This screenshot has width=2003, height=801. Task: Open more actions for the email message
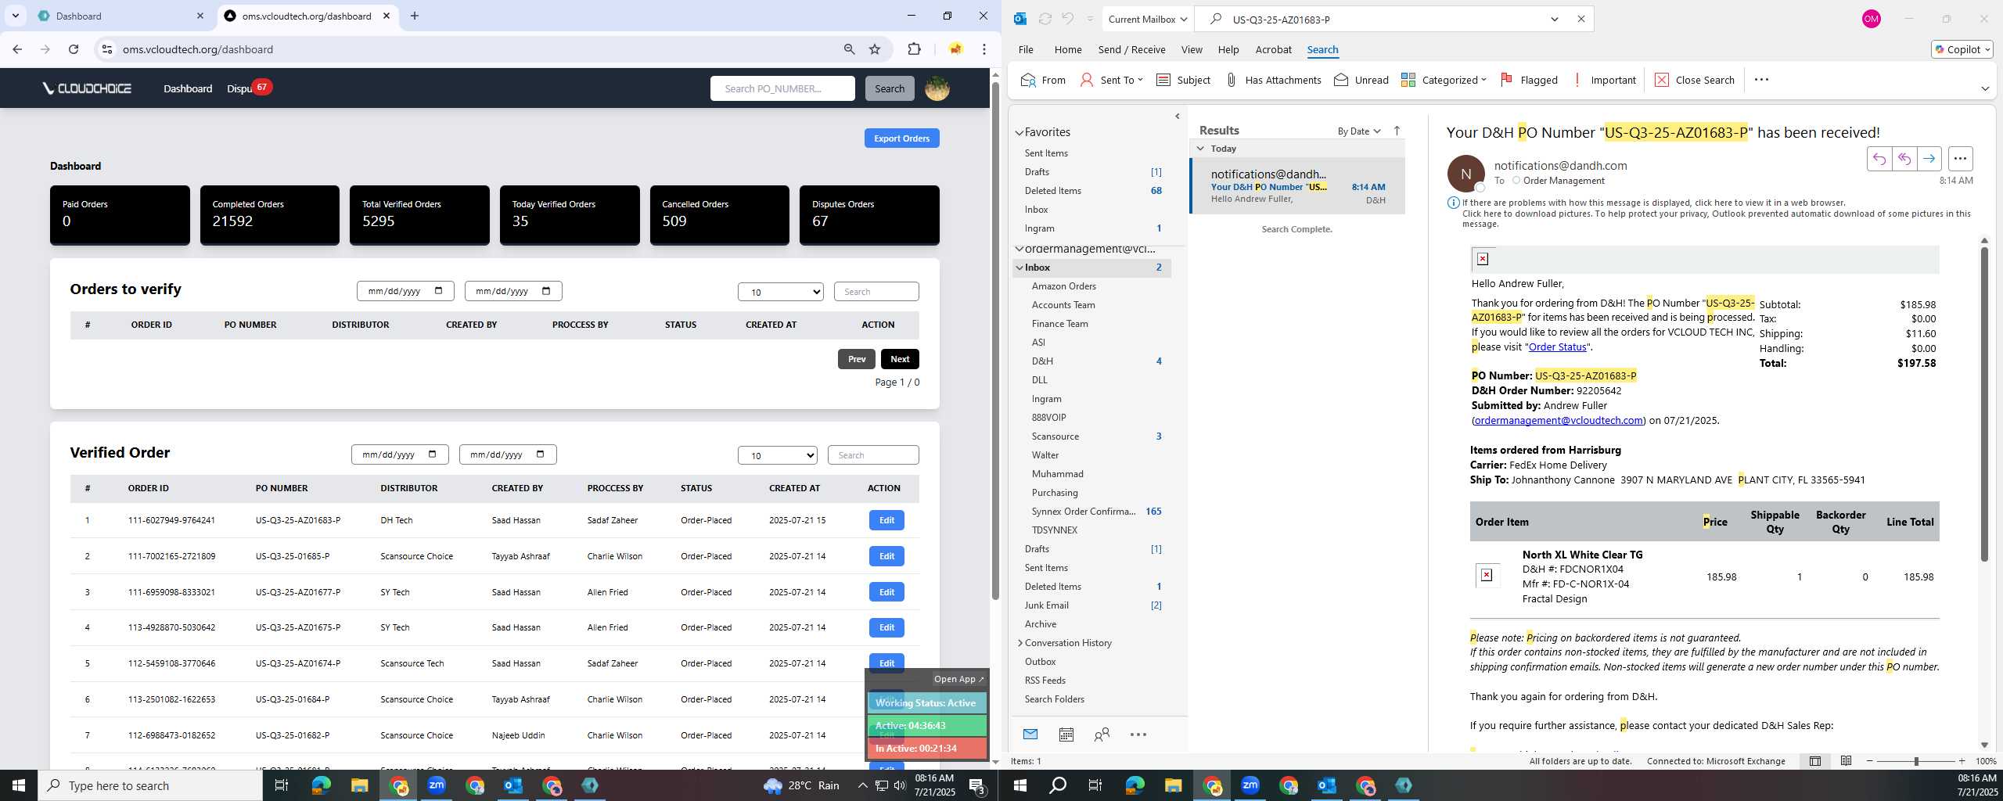tap(1960, 159)
